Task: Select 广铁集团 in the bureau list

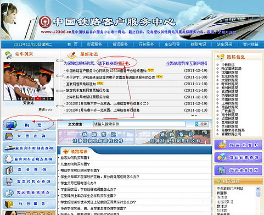Action: click(x=228, y=111)
